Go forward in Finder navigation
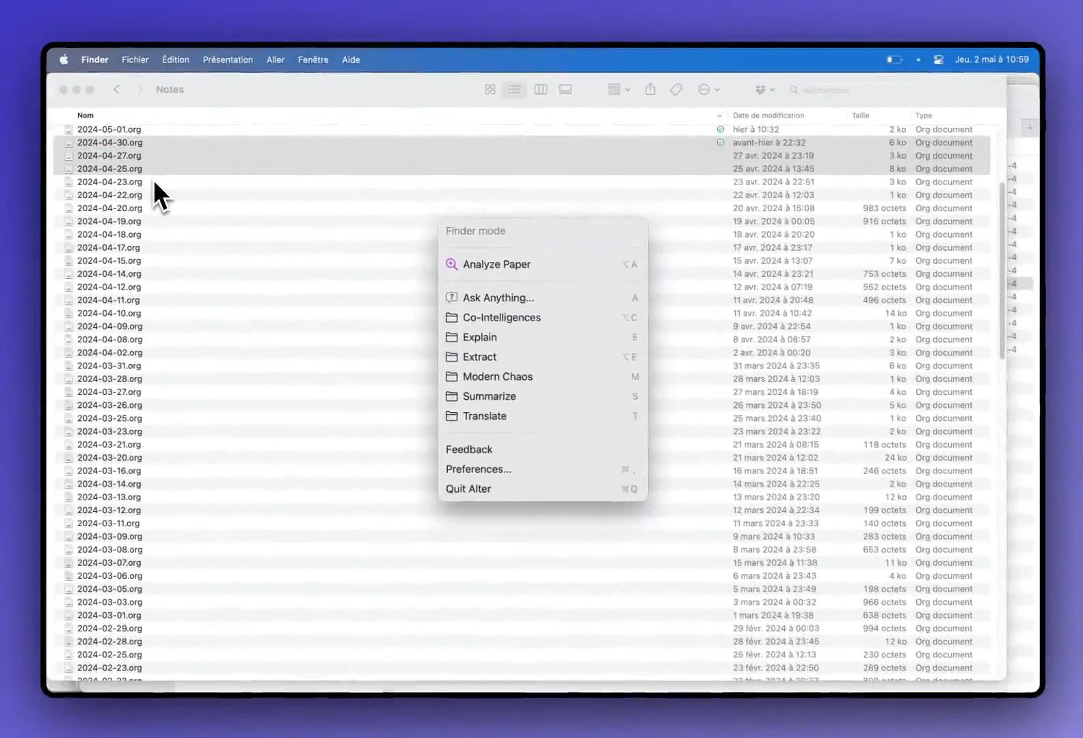 (x=140, y=90)
